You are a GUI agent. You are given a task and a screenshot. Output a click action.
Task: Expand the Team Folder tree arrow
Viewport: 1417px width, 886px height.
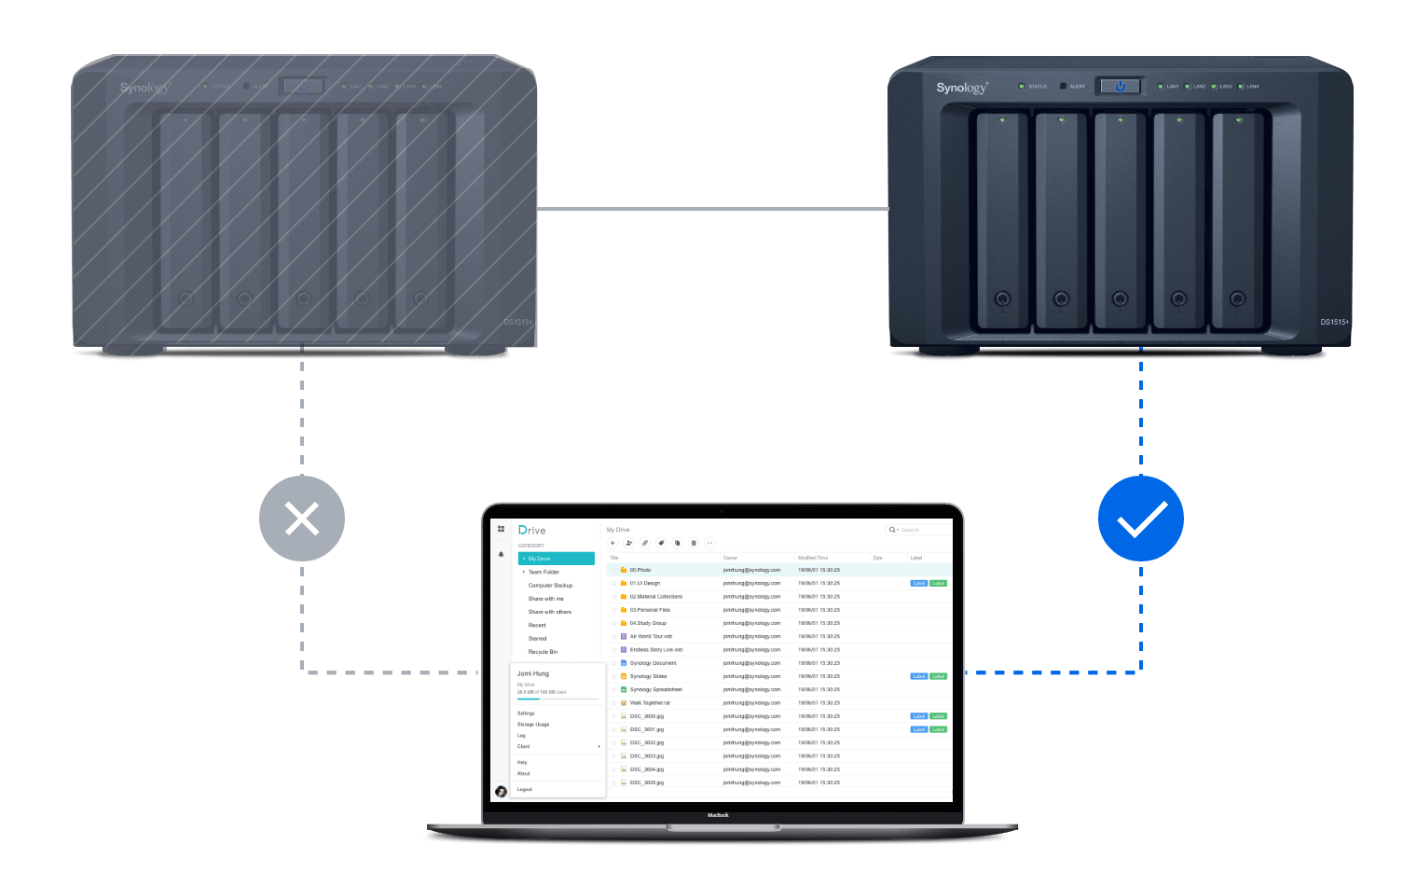click(524, 572)
